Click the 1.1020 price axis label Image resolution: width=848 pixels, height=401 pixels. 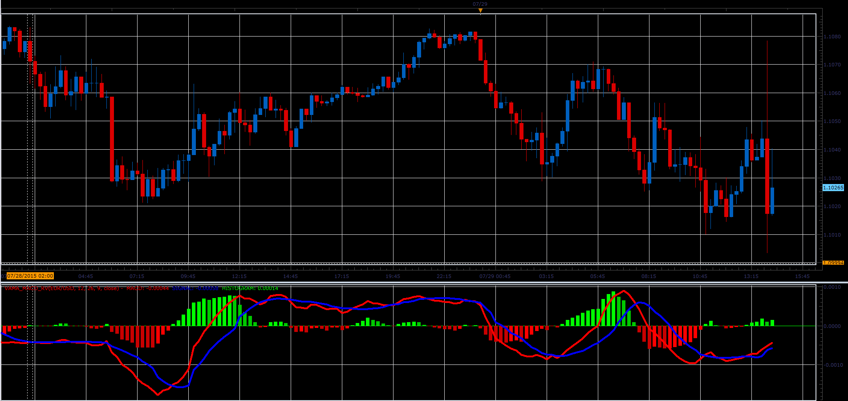point(832,206)
